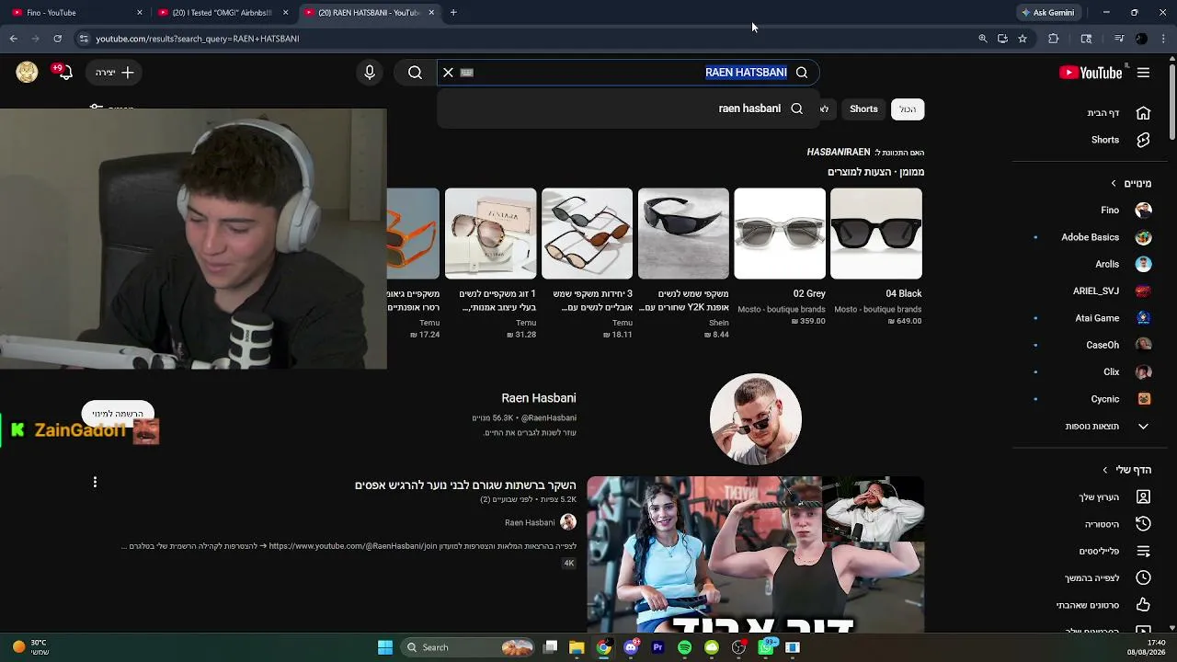This screenshot has height=662, width=1177.
Task: Clear the search box with the X
Action: click(448, 73)
